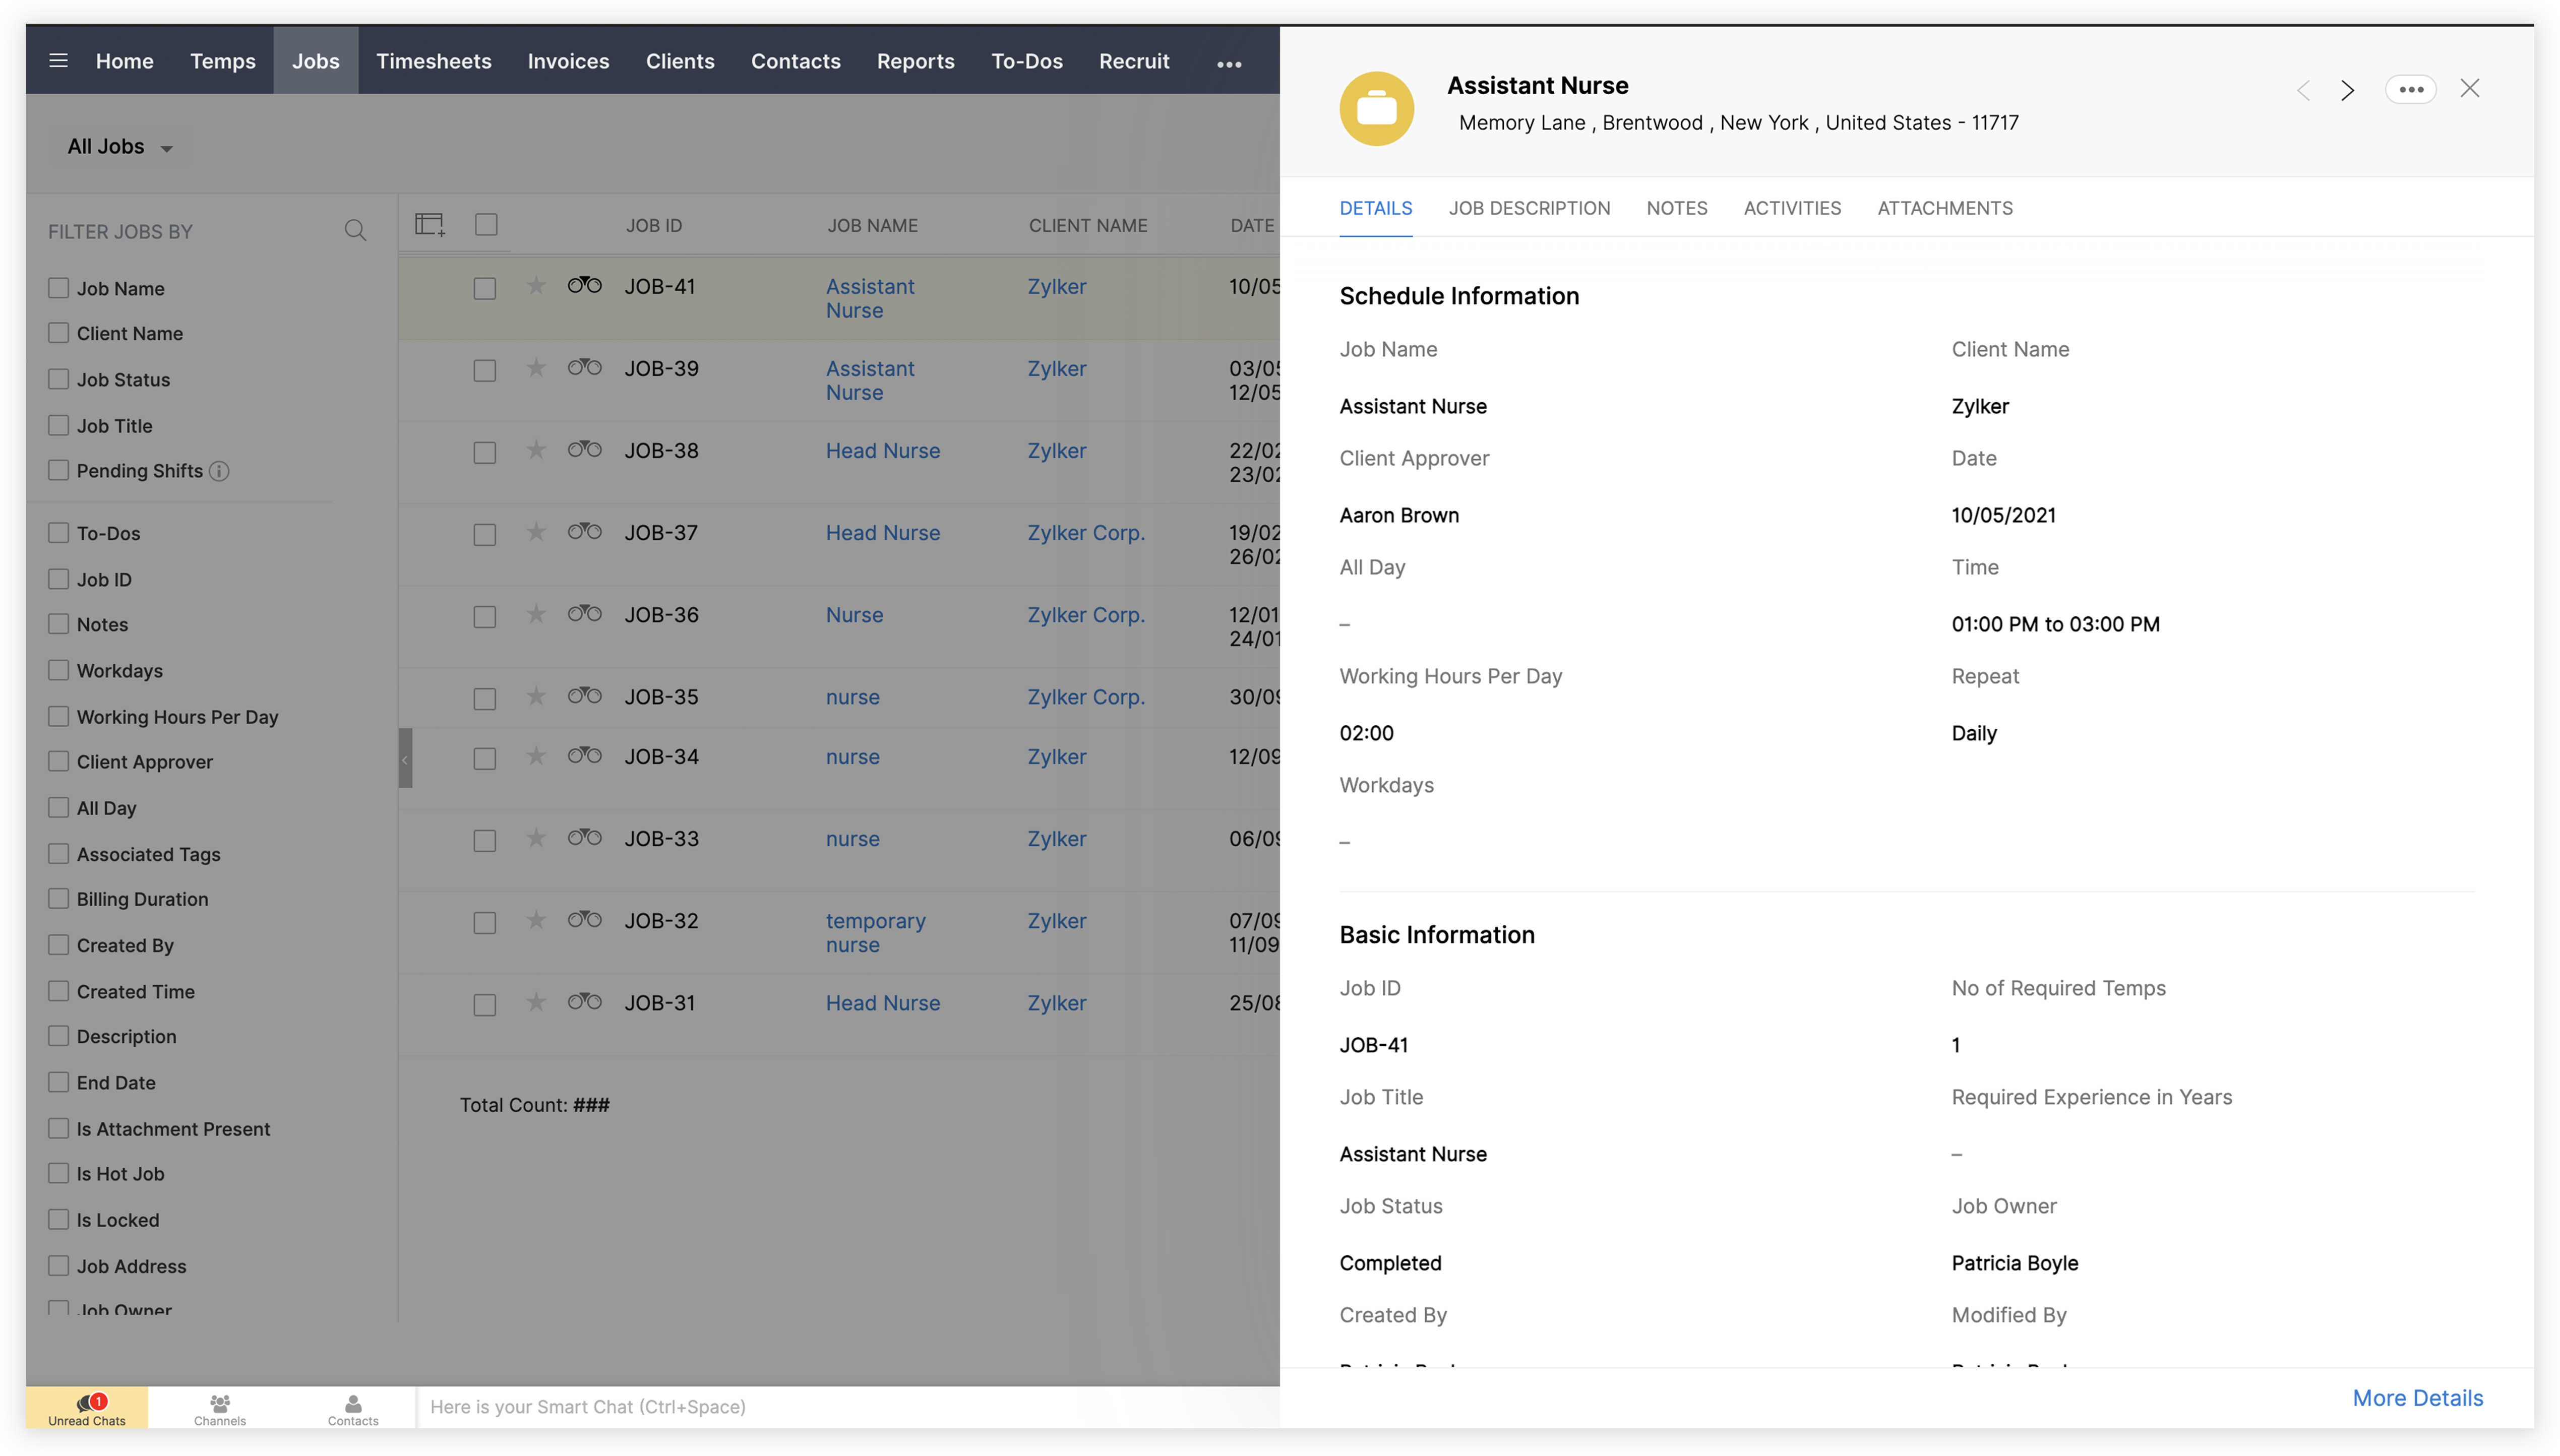Open the Zylker client link in JOB-31 row
The width and height of the screenshot is (2560, 1456).
pyautogui.click(x=1056, y=1003)
